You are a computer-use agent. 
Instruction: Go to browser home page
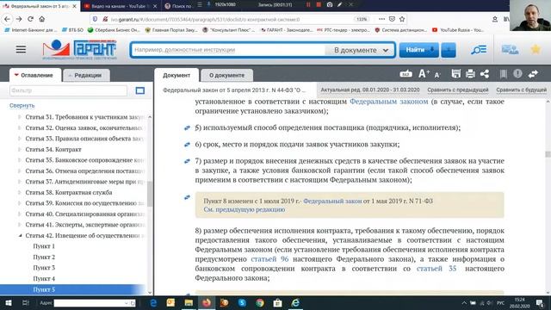point(42,19)
